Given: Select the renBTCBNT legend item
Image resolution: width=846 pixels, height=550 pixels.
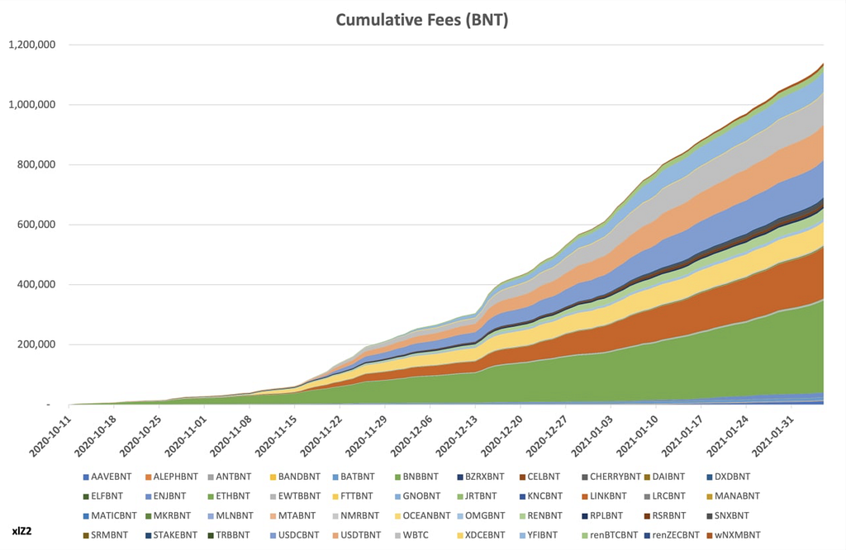Looking at the screenshot, I should [x=609, y=535].
